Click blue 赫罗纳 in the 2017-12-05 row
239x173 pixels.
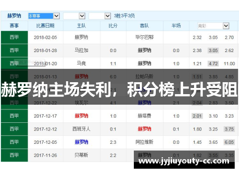tap(81, 142)
